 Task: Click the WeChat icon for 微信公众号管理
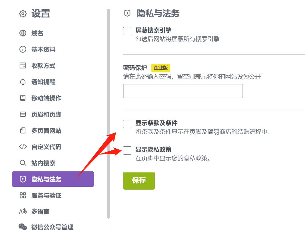pyautogui.click(x=23, y=227)
